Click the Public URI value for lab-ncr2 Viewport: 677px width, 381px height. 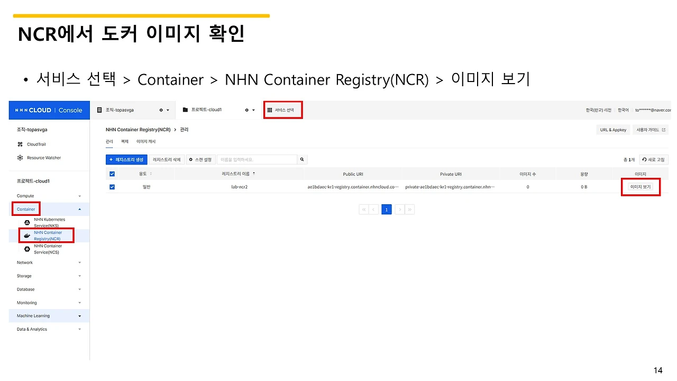(x=353, y=187)
